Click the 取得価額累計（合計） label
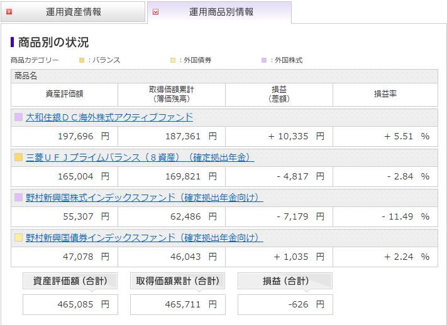The image size is (447, 325). coord(177,281)
